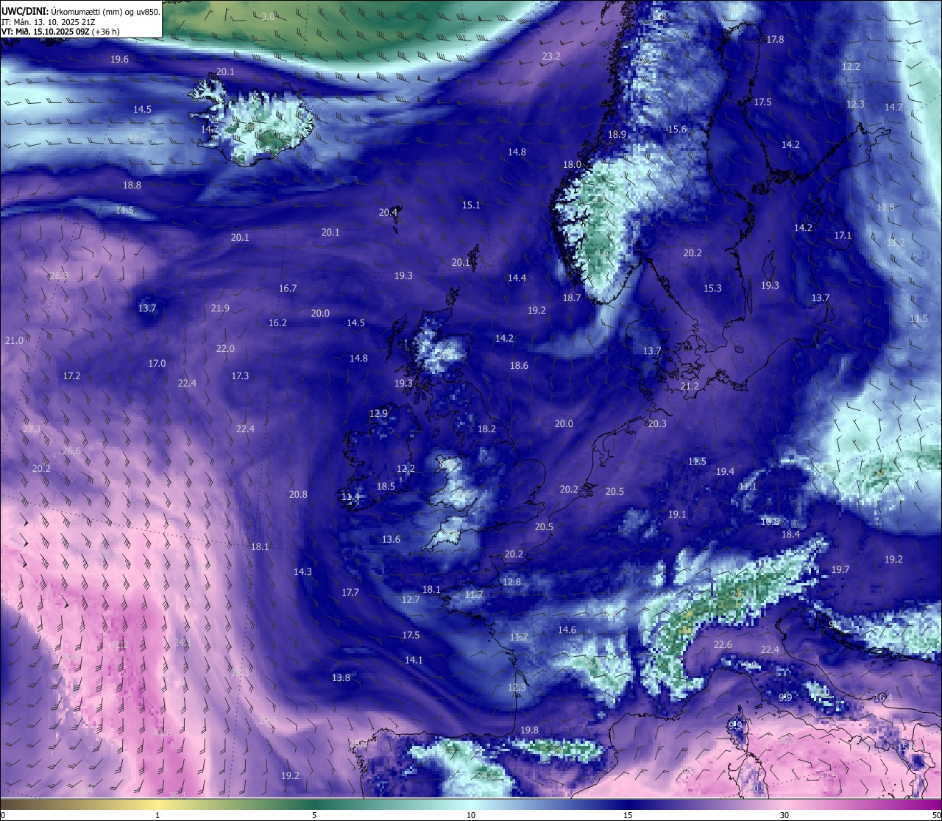The height and width of the screenshot is (821, 942).
Task: Click the title line "UWC/DINI: Úrkomumætti (mm) og uv850."
Action: coord(80,11)
